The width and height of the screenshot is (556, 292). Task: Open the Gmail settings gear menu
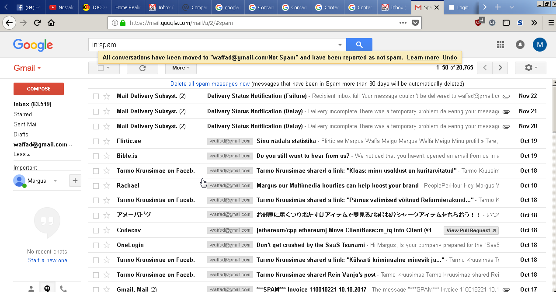click(x=530, y=68)
